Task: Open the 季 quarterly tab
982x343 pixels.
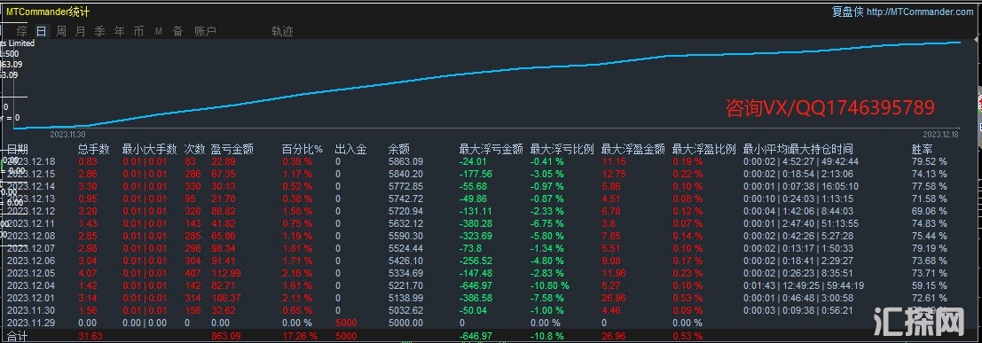Action: pos(99,31)
